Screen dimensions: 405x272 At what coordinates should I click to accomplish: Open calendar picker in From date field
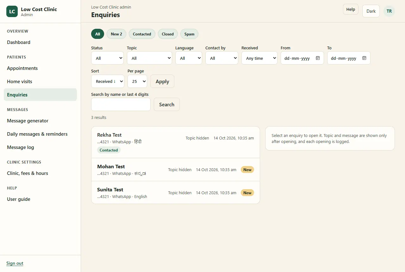coord(318,58)
